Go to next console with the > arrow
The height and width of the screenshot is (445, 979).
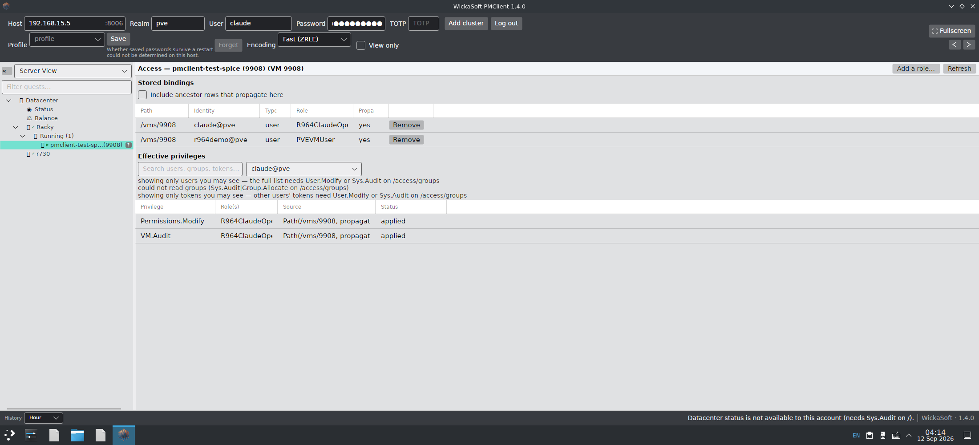tap(968, 44)
